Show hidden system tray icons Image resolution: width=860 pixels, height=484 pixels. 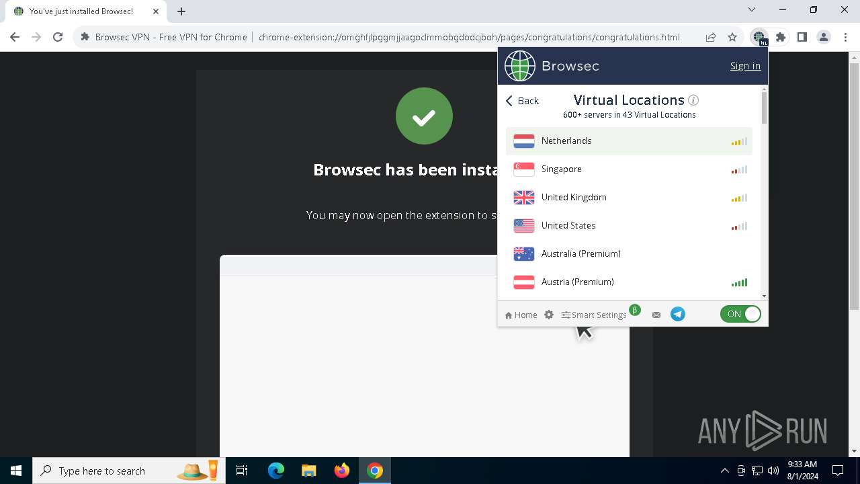click(724, 471)
